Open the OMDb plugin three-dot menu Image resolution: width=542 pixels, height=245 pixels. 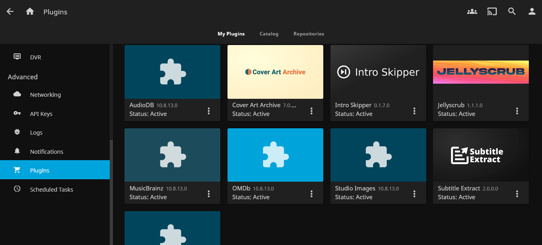312,194
